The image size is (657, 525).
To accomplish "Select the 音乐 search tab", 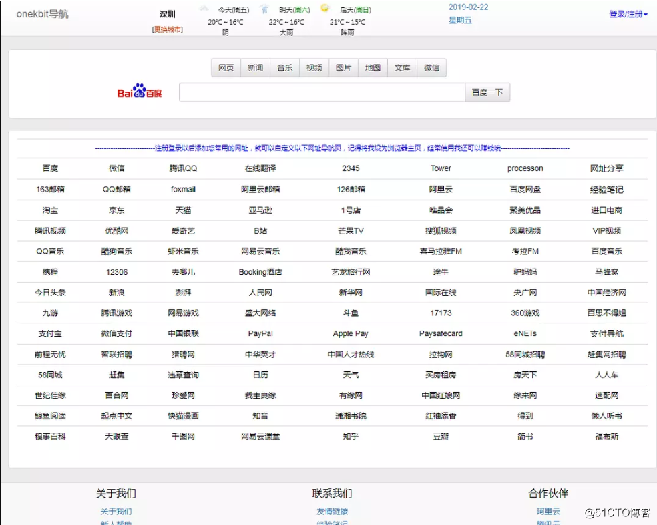I will (x=284, y=68).
